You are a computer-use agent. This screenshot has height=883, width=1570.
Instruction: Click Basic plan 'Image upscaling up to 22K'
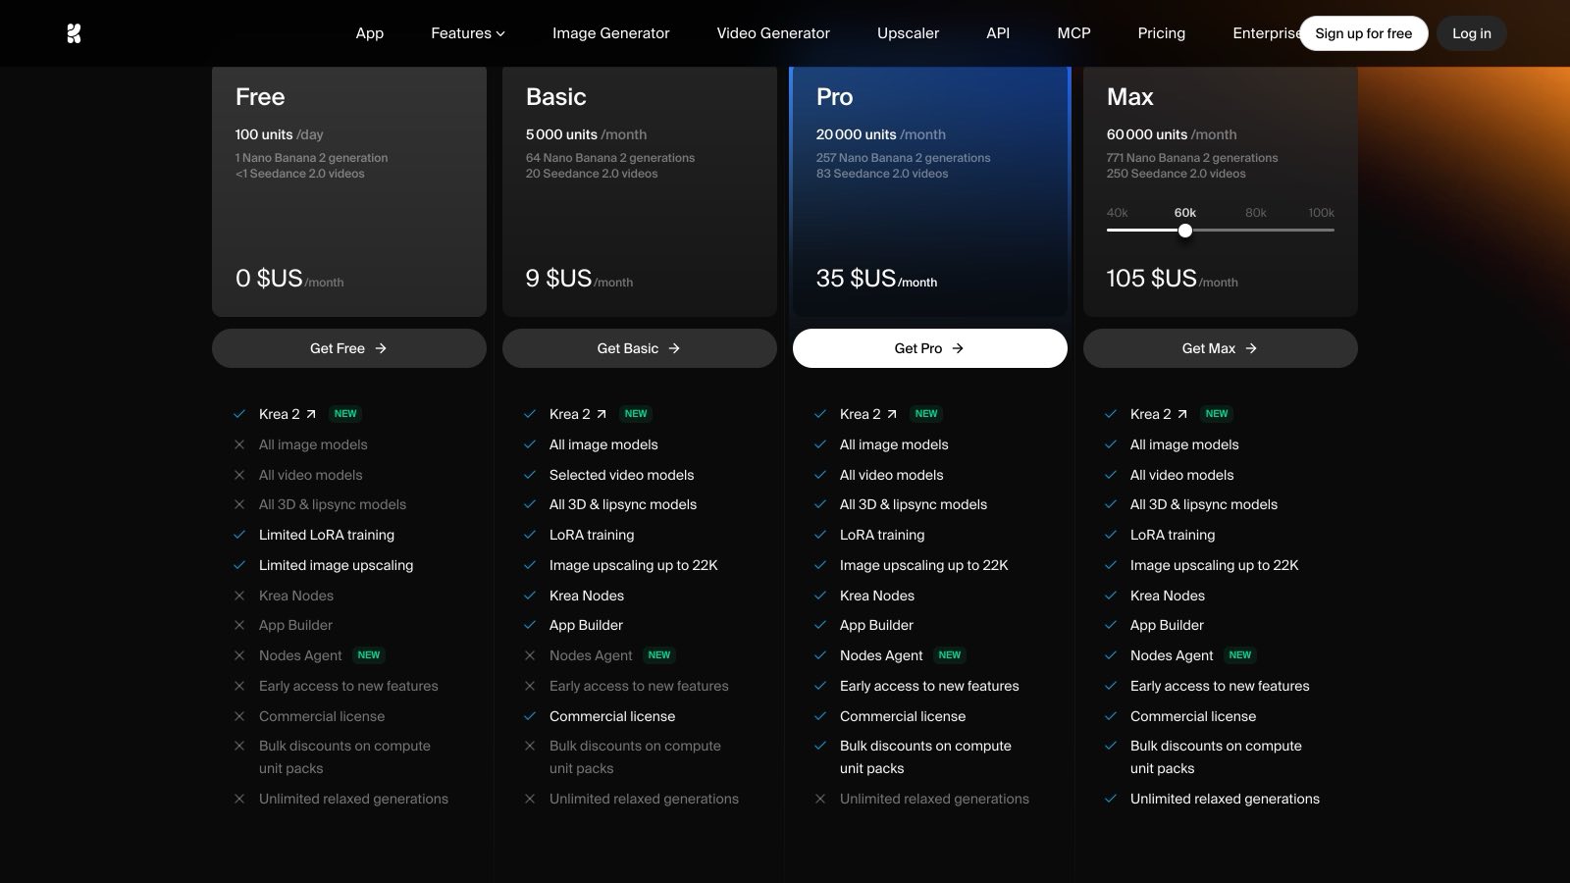click(634, 565)
